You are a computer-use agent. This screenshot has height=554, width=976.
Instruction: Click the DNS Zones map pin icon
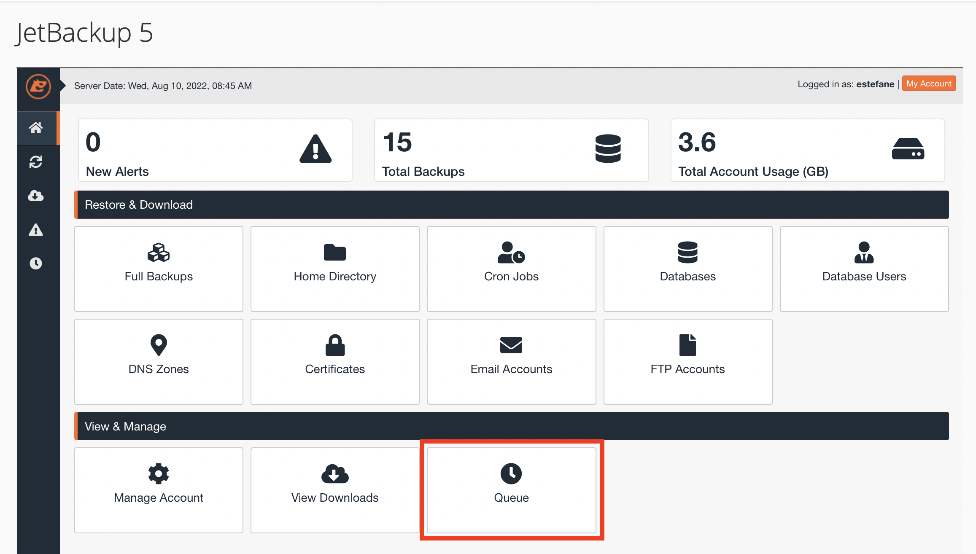159,345
